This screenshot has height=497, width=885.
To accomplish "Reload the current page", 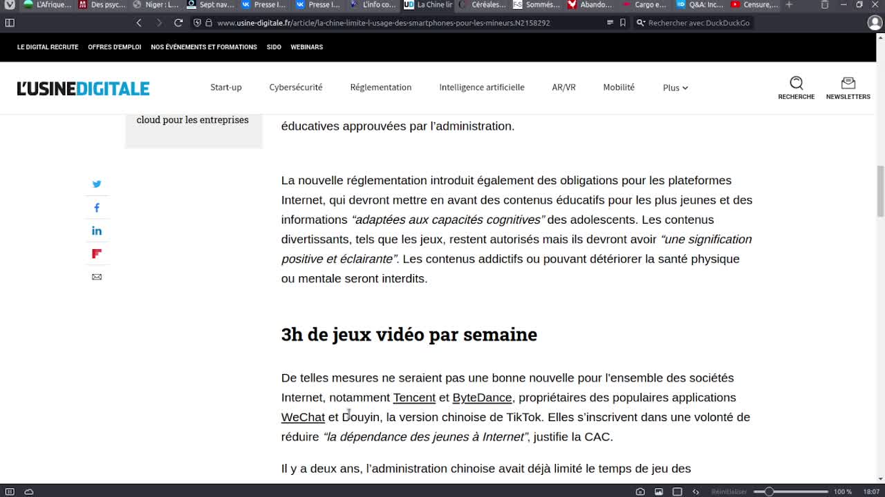I will pos(178,23).
